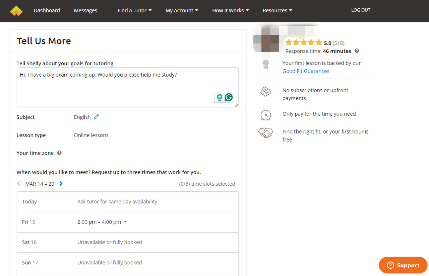
Task: Go to next week with right arrow
Action: coord(61,183)
